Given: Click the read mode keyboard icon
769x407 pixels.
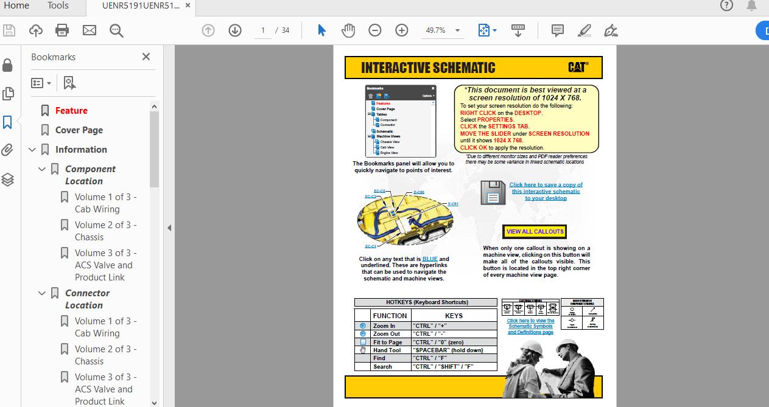Looking at the screenshot, I should click(518, 30).
